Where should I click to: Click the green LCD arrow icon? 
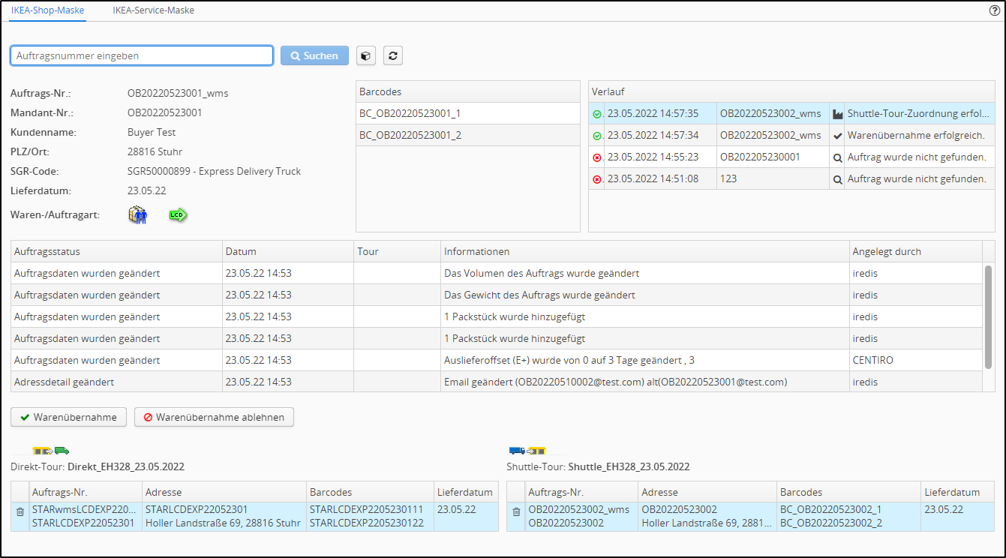(x=178, y=215)
